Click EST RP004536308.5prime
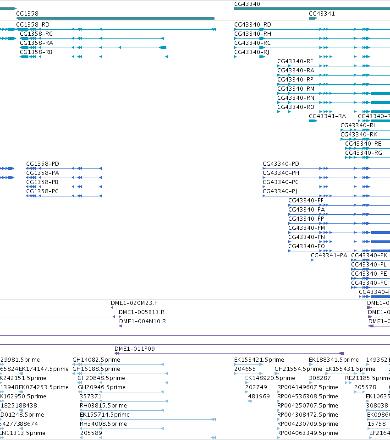The height and width of the screenshot is (440, 390). (308, 396)
